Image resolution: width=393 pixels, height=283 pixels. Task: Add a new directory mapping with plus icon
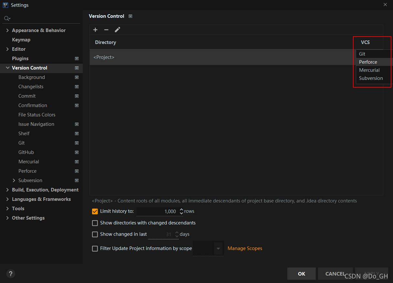pos(95,30)
